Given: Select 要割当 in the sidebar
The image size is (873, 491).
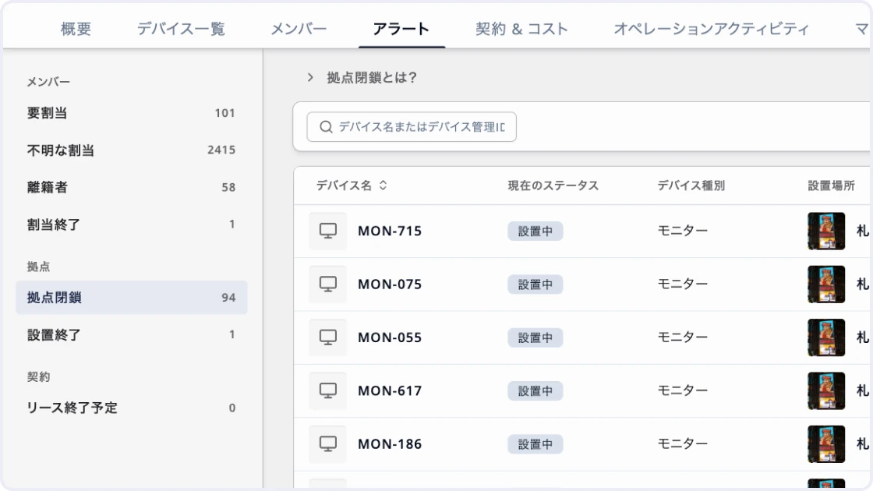Looking at the screenshot, I should [132, 113].
